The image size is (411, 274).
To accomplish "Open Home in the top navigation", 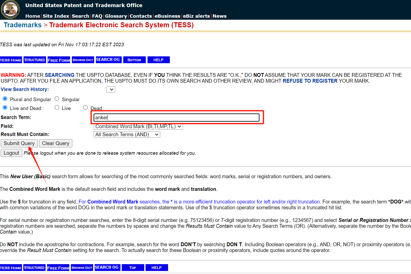I will (33, 16).
